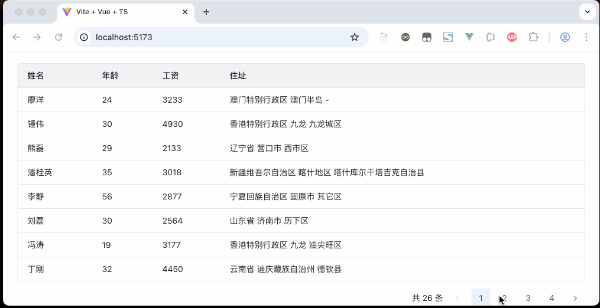Click the total count text 共 26 条
This screenshot has width=600, height=308.
coord(427,298)
